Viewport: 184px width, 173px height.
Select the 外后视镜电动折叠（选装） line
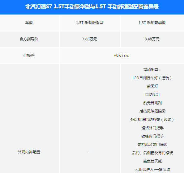click(152, 120)
